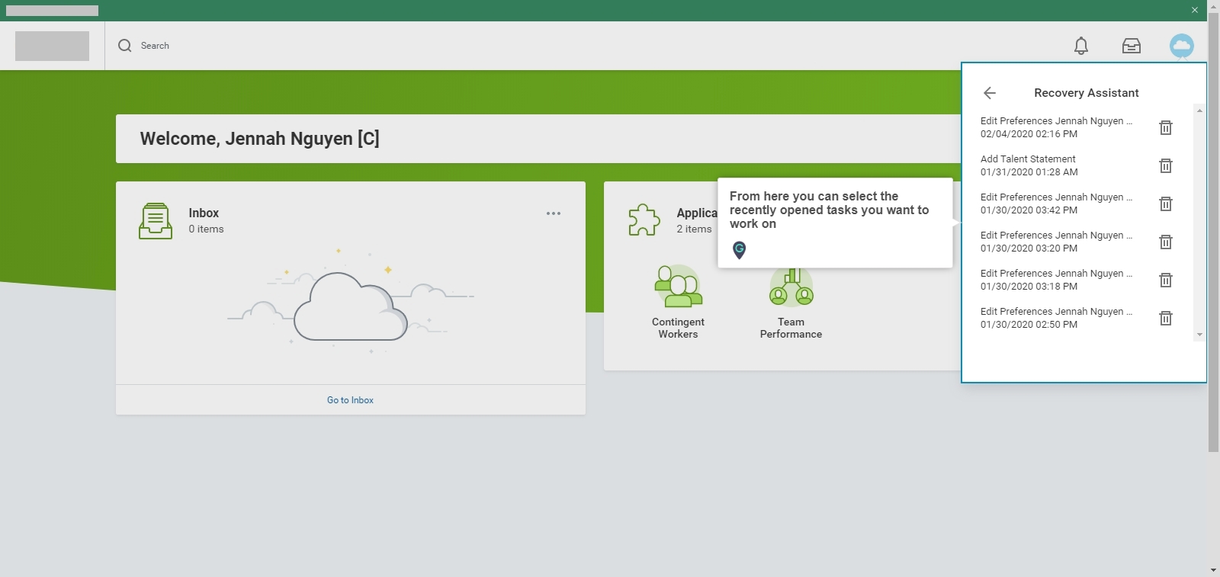Open the notifications bell icon
The image size is (1220, 577).
[x=1081, y=46]
